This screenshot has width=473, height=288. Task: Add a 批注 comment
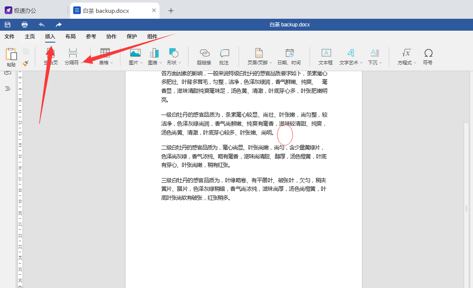click(224, 57)
